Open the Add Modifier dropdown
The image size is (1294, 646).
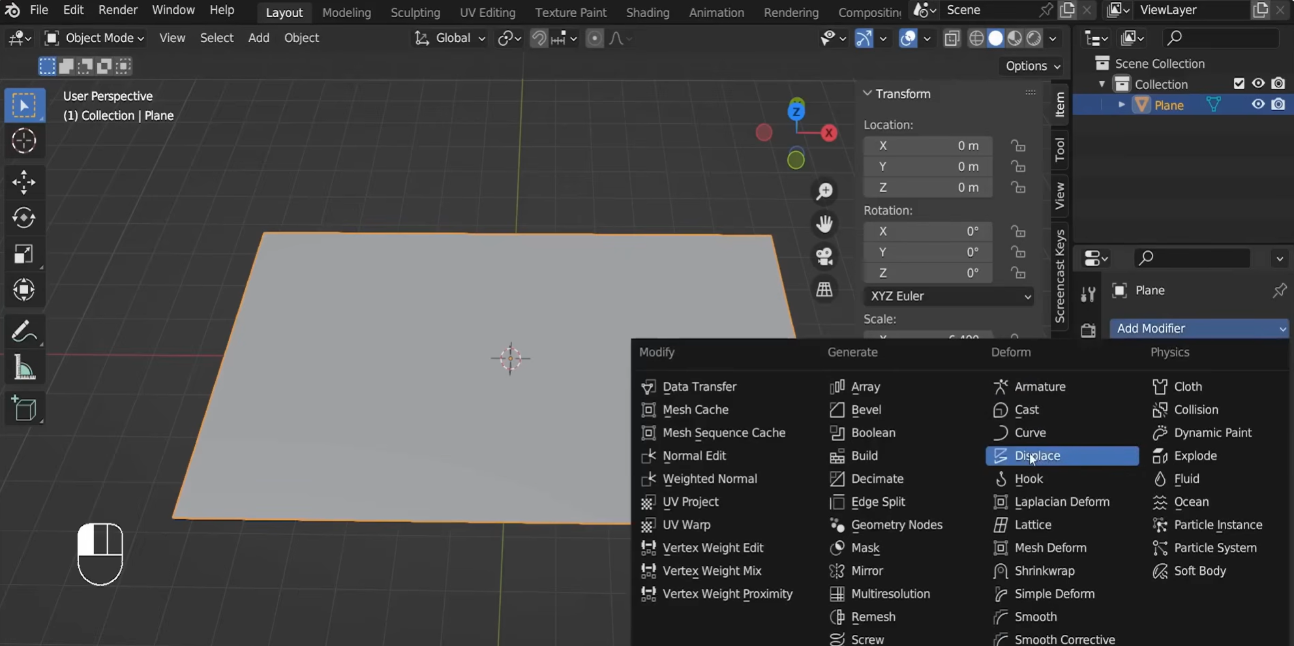[1199, 328]
